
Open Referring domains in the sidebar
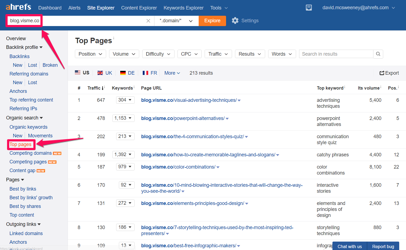(29, 74)
